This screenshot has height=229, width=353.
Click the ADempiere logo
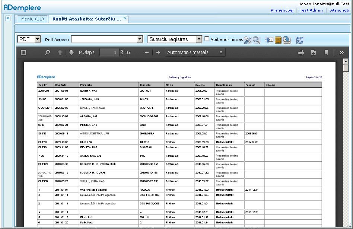point(22,8)
